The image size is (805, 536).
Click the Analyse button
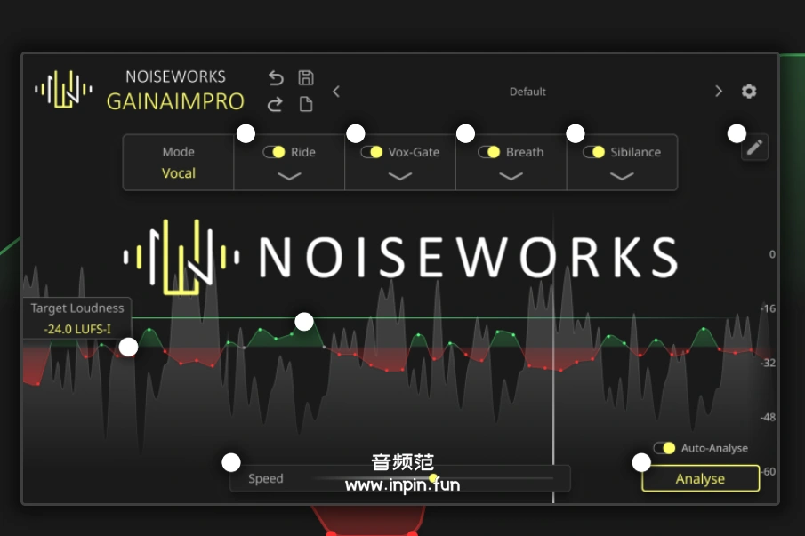pyautogui.click(x=700, y=478)
